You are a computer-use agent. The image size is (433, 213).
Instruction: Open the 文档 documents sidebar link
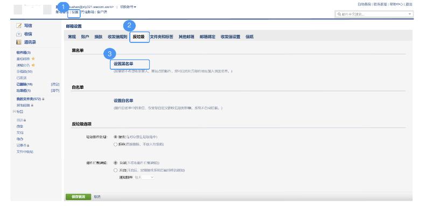[x=20, y=133]
